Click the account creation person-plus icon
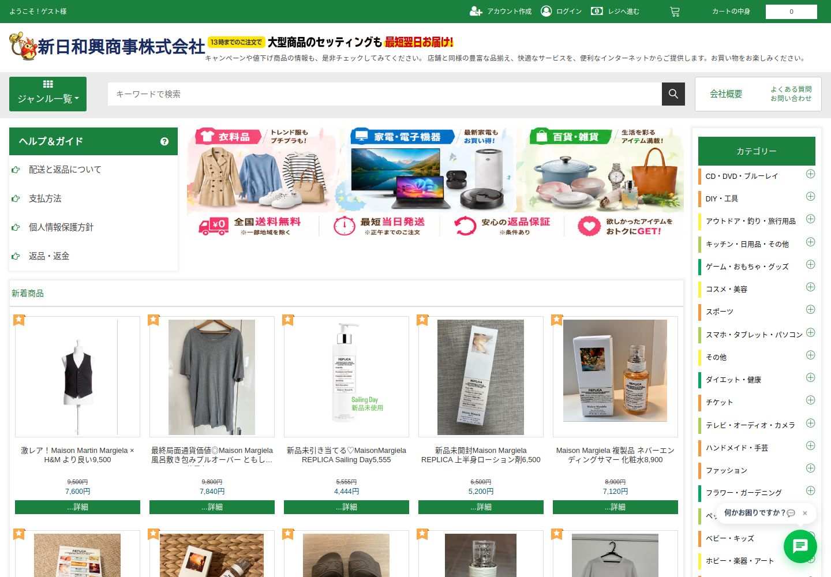Viewport: 831px width, 577px height. [x=476, y=12]
